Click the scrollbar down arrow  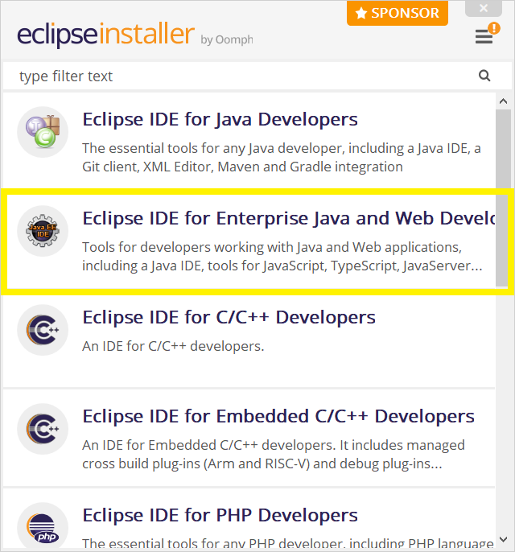504,539
